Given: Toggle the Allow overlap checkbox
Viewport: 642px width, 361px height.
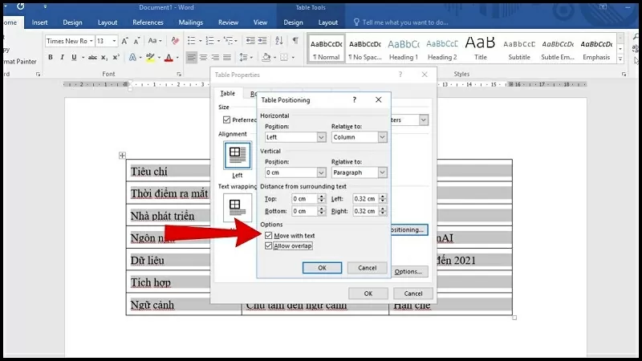Looking at the screenshot, I should [x=269, y=245].
